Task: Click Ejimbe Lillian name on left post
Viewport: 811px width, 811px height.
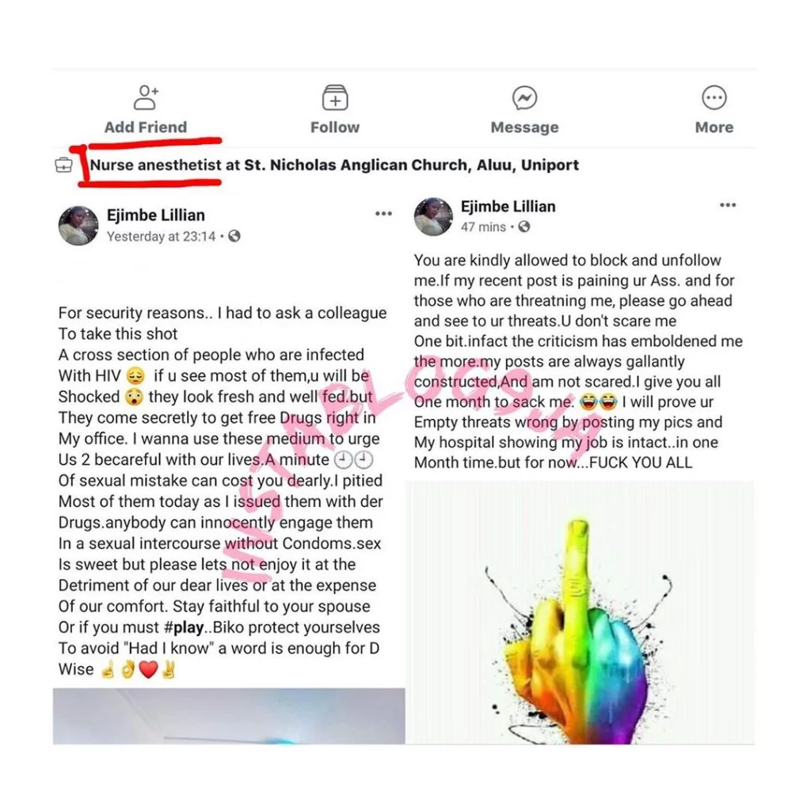Action: point(156,215)
